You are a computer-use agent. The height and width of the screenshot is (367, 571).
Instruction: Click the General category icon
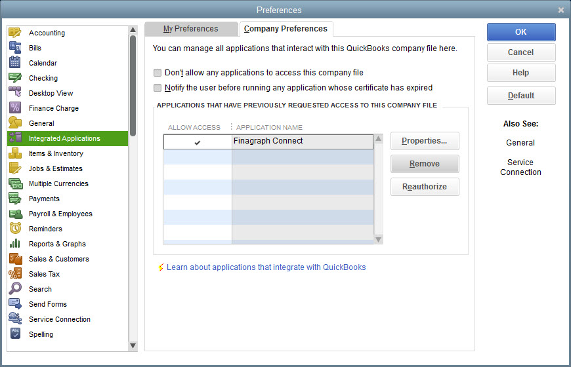15,123
